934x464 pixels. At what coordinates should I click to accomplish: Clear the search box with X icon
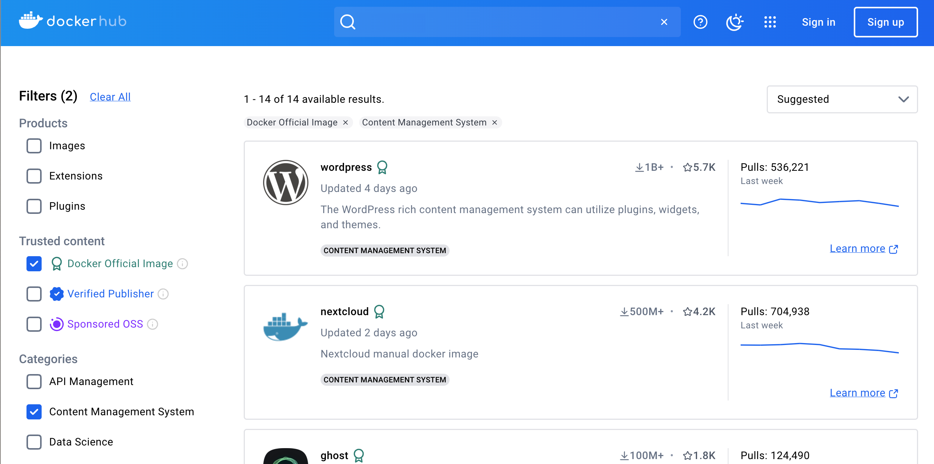[664, 22]
